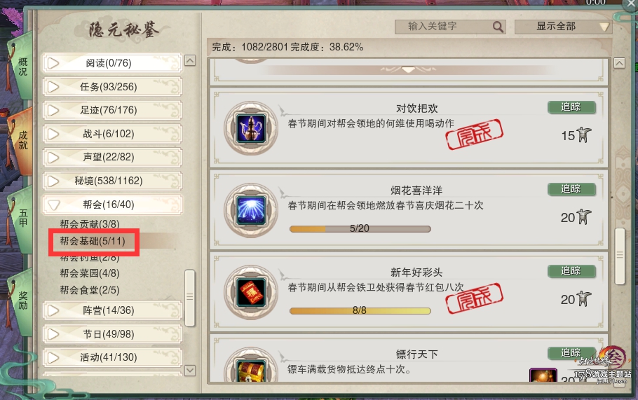The width and height of the screenshot is (638, 400).
Task: Track the 对饮把欢 achievement
Action: click(571, 107)
